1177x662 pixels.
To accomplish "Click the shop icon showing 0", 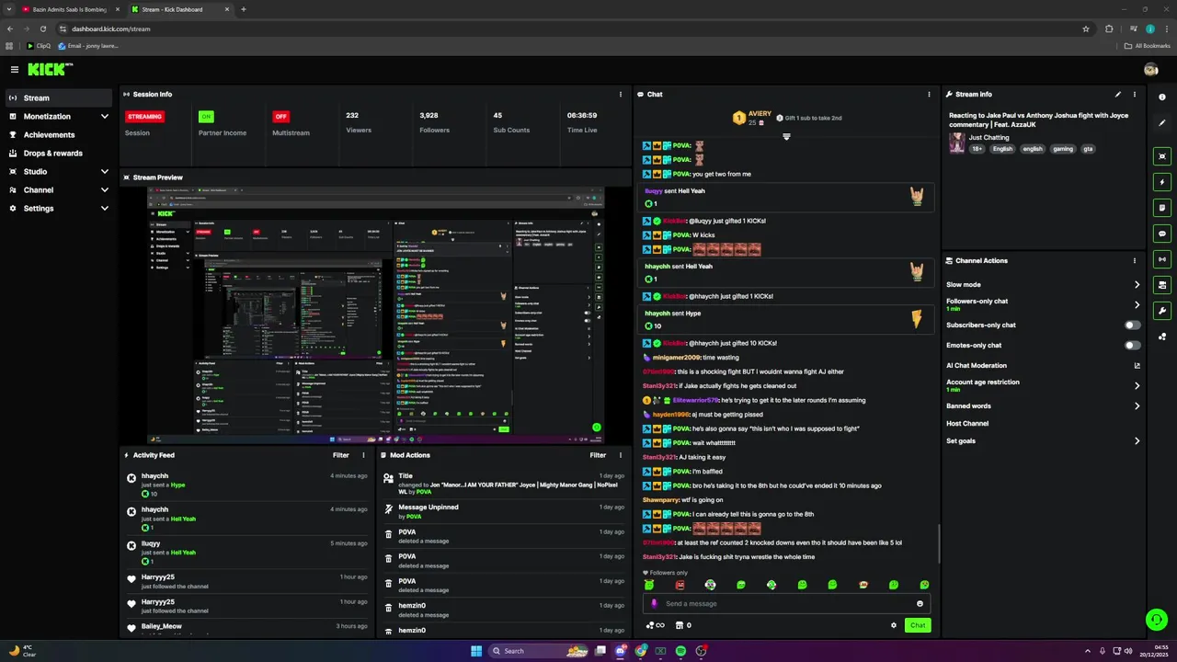I will pos(683,625).
